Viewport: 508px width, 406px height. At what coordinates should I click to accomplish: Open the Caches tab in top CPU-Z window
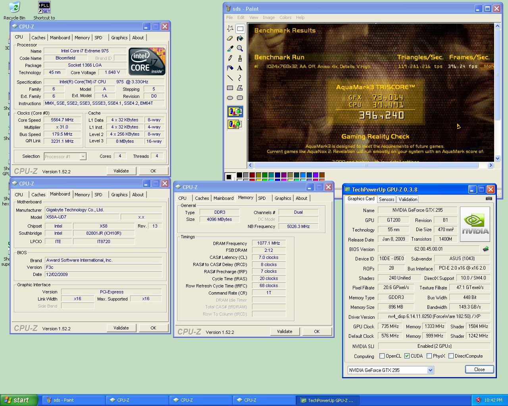38,38
